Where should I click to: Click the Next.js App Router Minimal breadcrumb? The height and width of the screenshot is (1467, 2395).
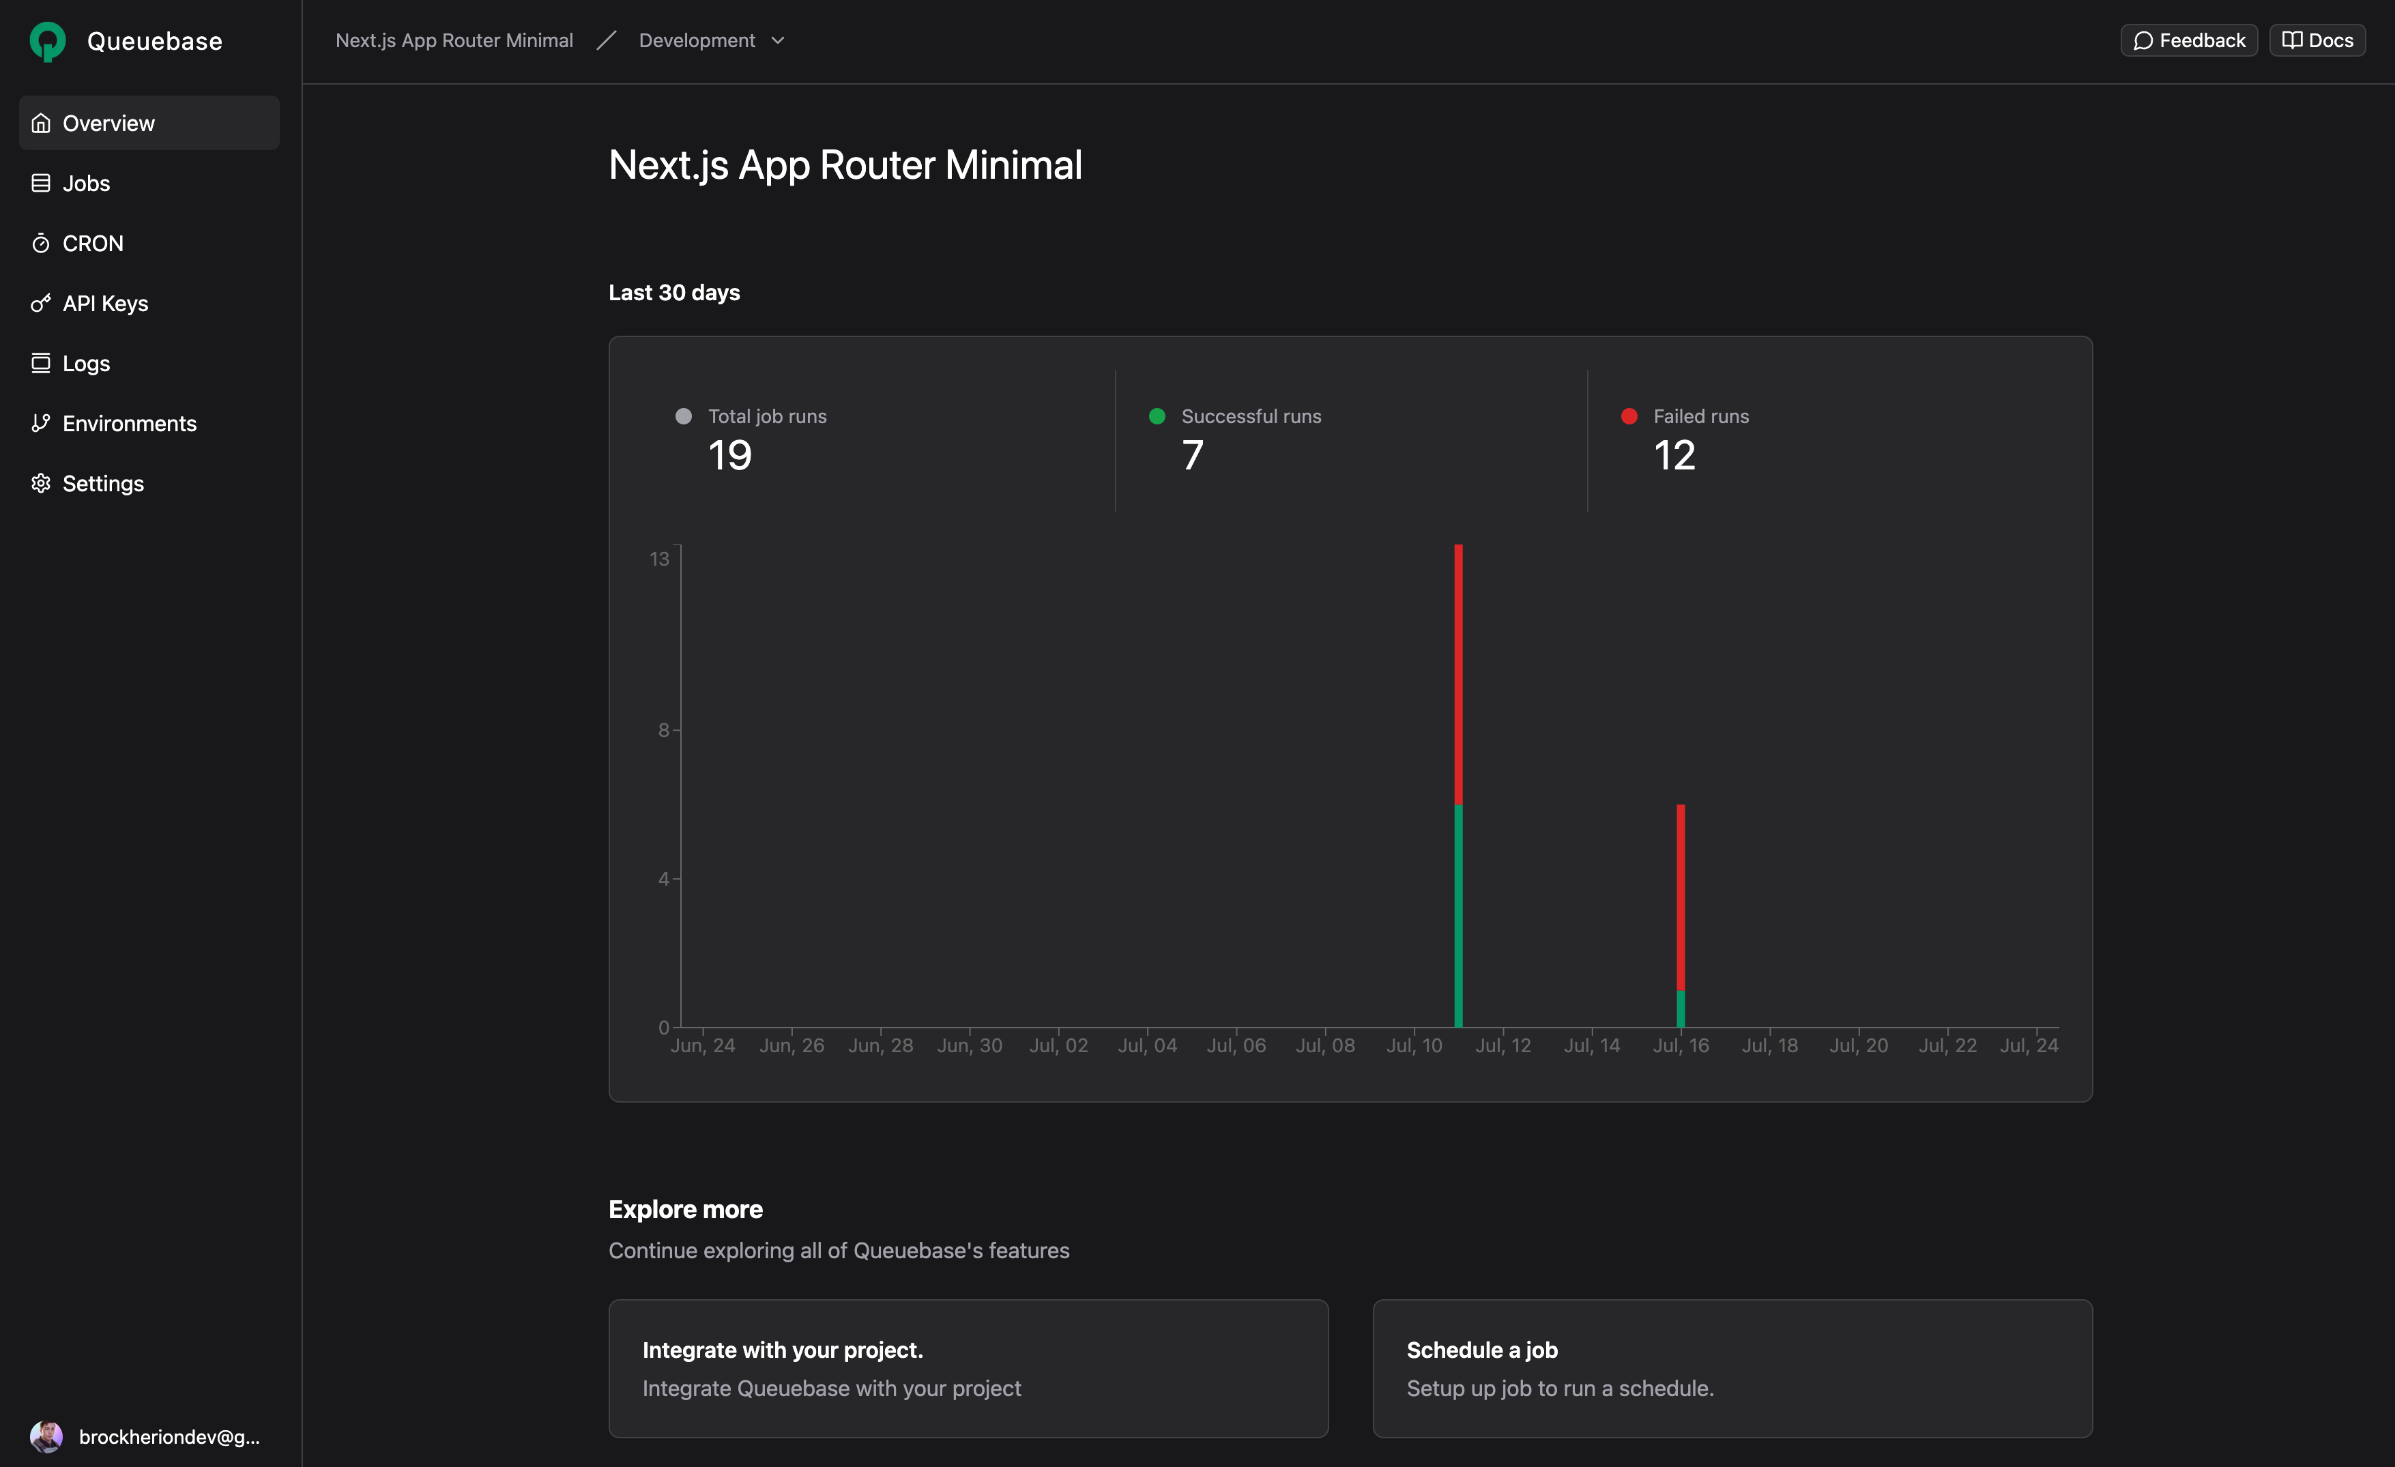[454, 40]
